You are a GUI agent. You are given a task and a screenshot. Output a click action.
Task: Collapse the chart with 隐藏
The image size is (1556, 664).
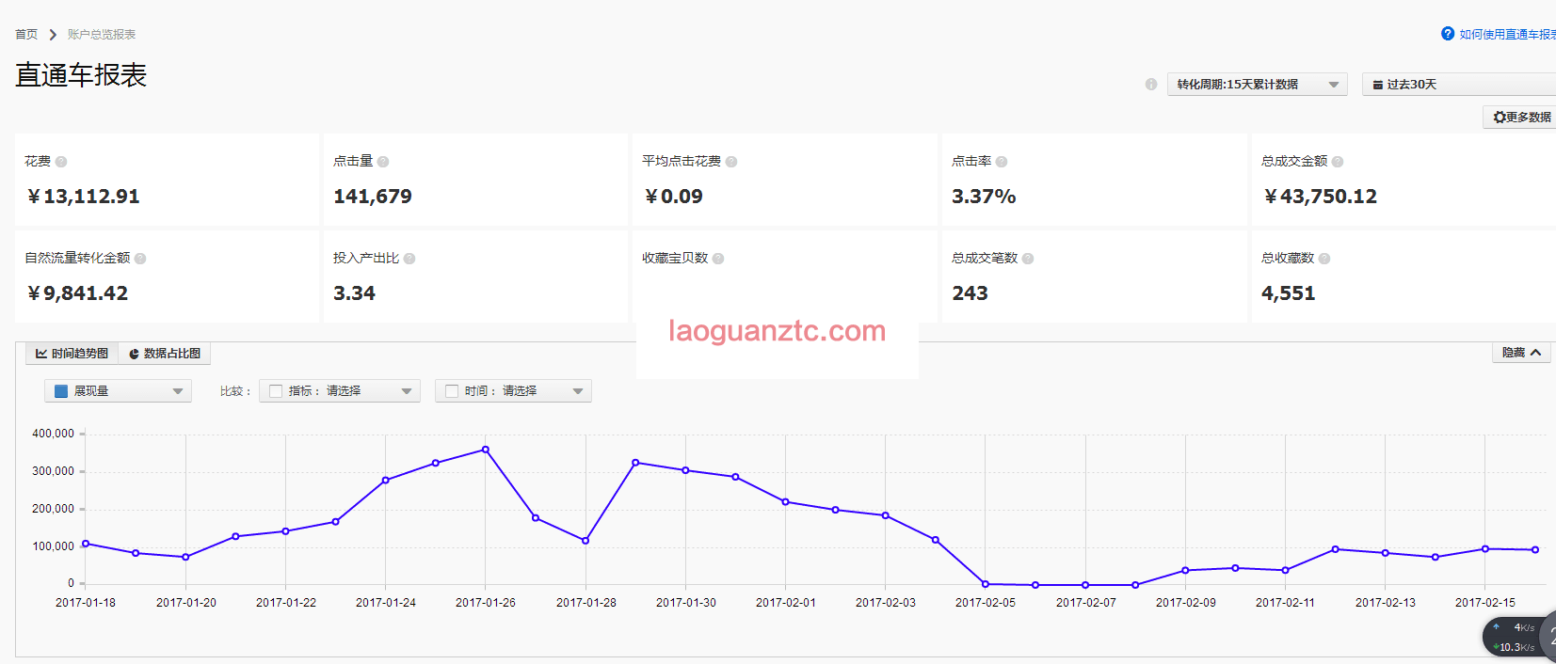click(x=1521, y=353)
